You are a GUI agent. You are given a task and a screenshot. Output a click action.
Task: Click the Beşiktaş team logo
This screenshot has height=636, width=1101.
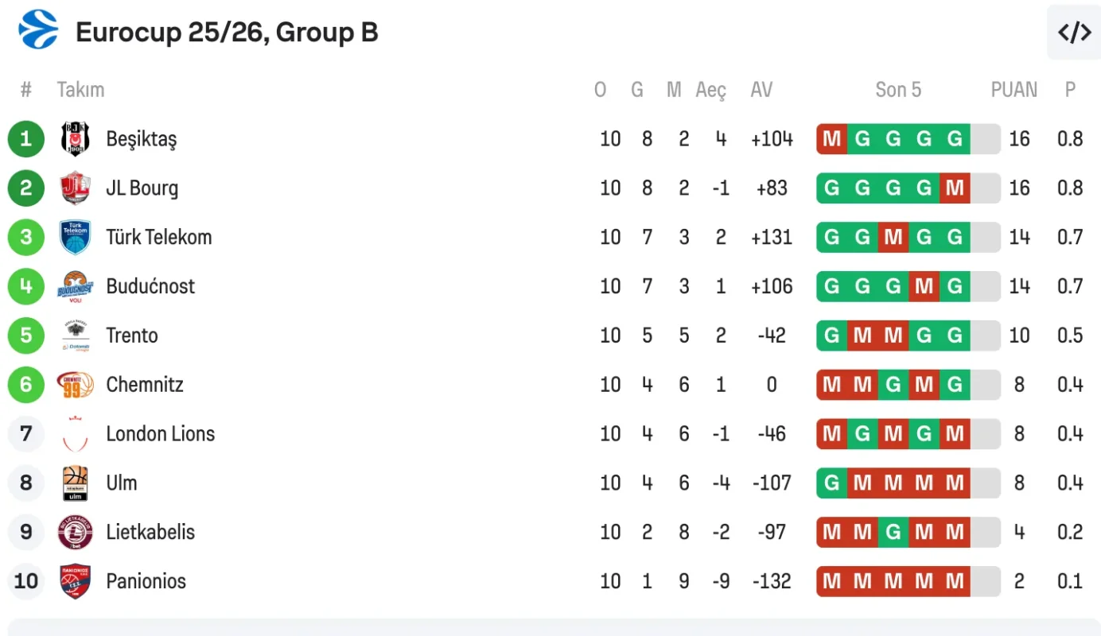pyautogui.click(x=76, y=139)
